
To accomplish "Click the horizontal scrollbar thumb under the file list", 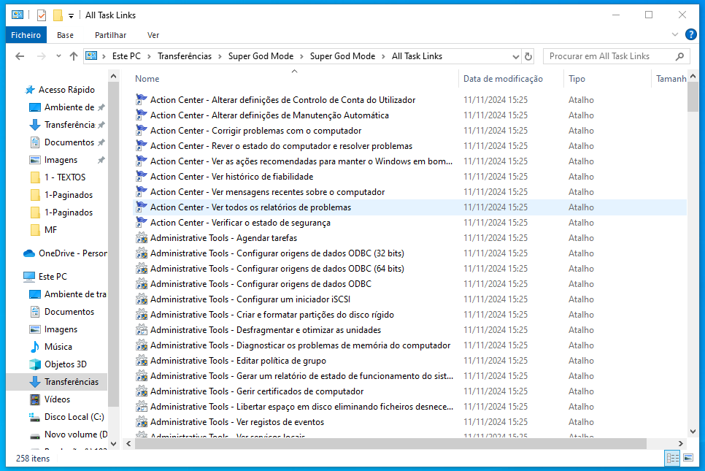I will point(390,443).
